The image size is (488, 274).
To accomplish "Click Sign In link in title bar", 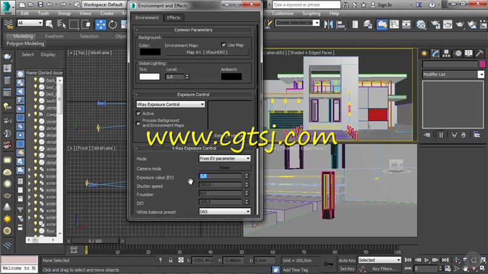I will click(x=385, y=5).
